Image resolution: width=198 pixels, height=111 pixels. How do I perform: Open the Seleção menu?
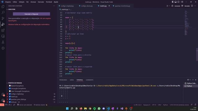pyautogui.click(x=22, y=2)
